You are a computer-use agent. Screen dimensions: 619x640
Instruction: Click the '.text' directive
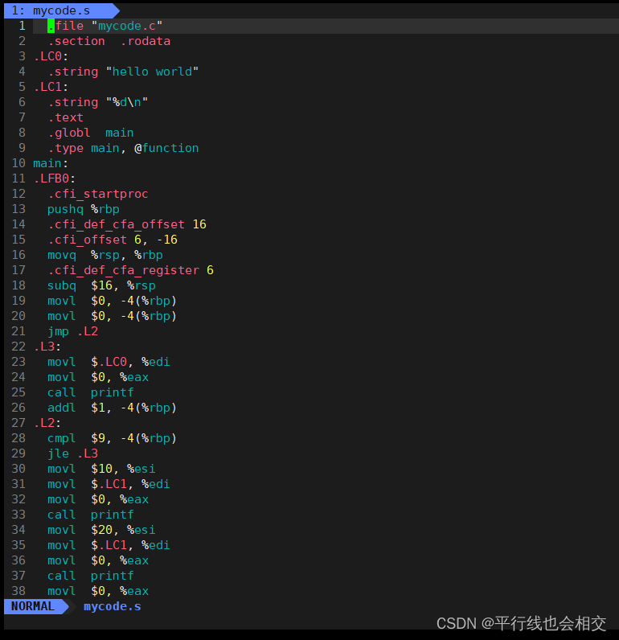pyautogui.click(x=65, y=117)
